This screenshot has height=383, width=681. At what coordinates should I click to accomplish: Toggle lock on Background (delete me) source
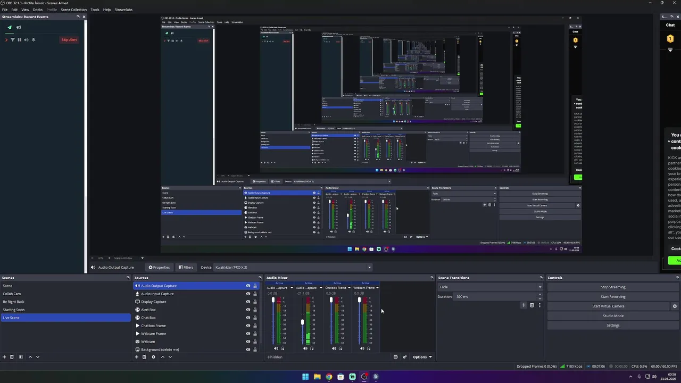pyautogui.click(x=255, y=349)
